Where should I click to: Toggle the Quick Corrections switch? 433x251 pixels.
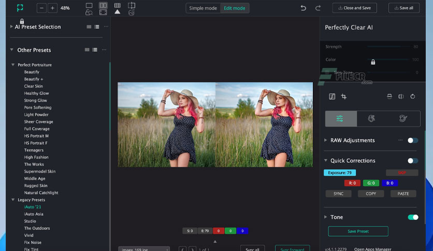pos(413,161)
